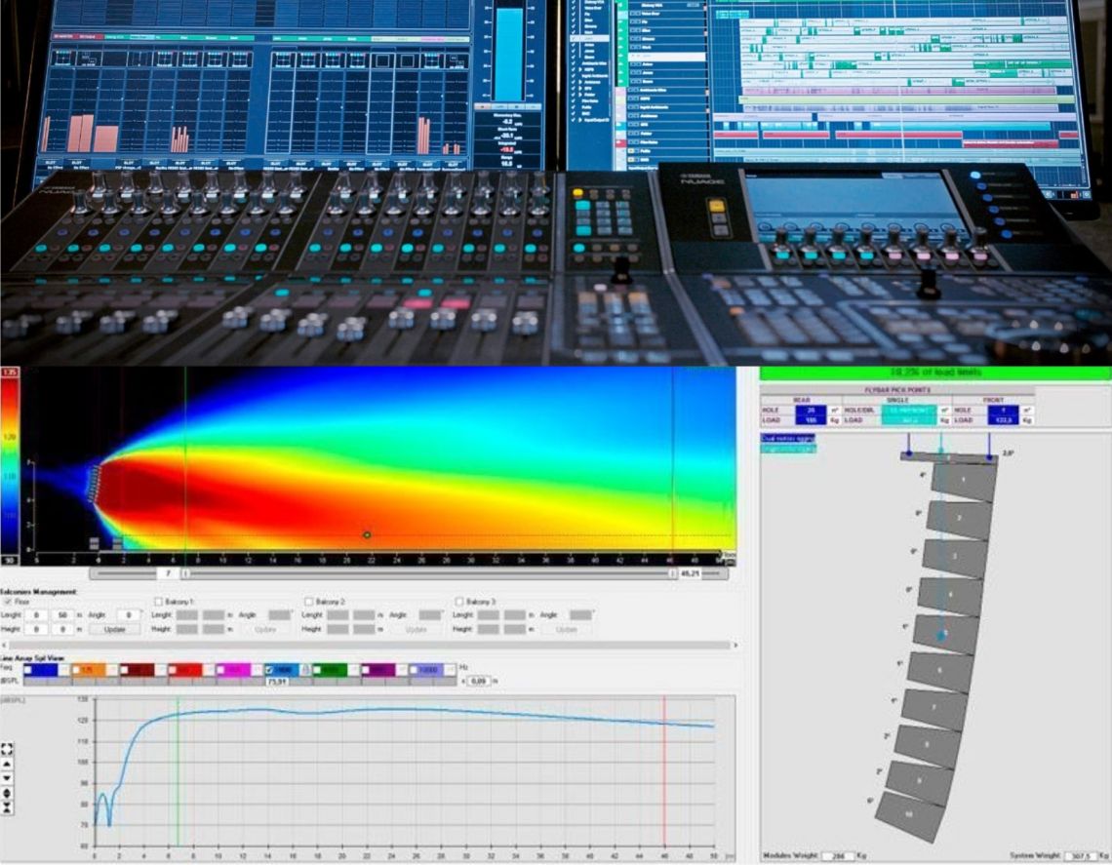1112x865 pixels.
Task: Enable the Floor checkbox
Action: click(x=8, y=602)
